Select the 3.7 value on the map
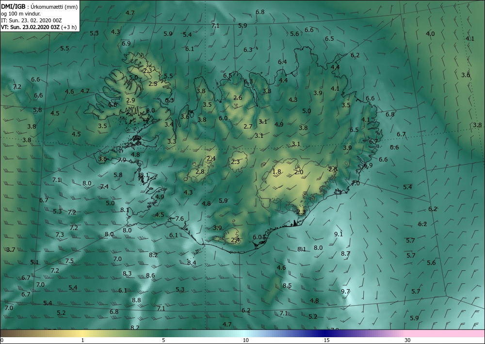The image size is (485, 344). (11, 250)
